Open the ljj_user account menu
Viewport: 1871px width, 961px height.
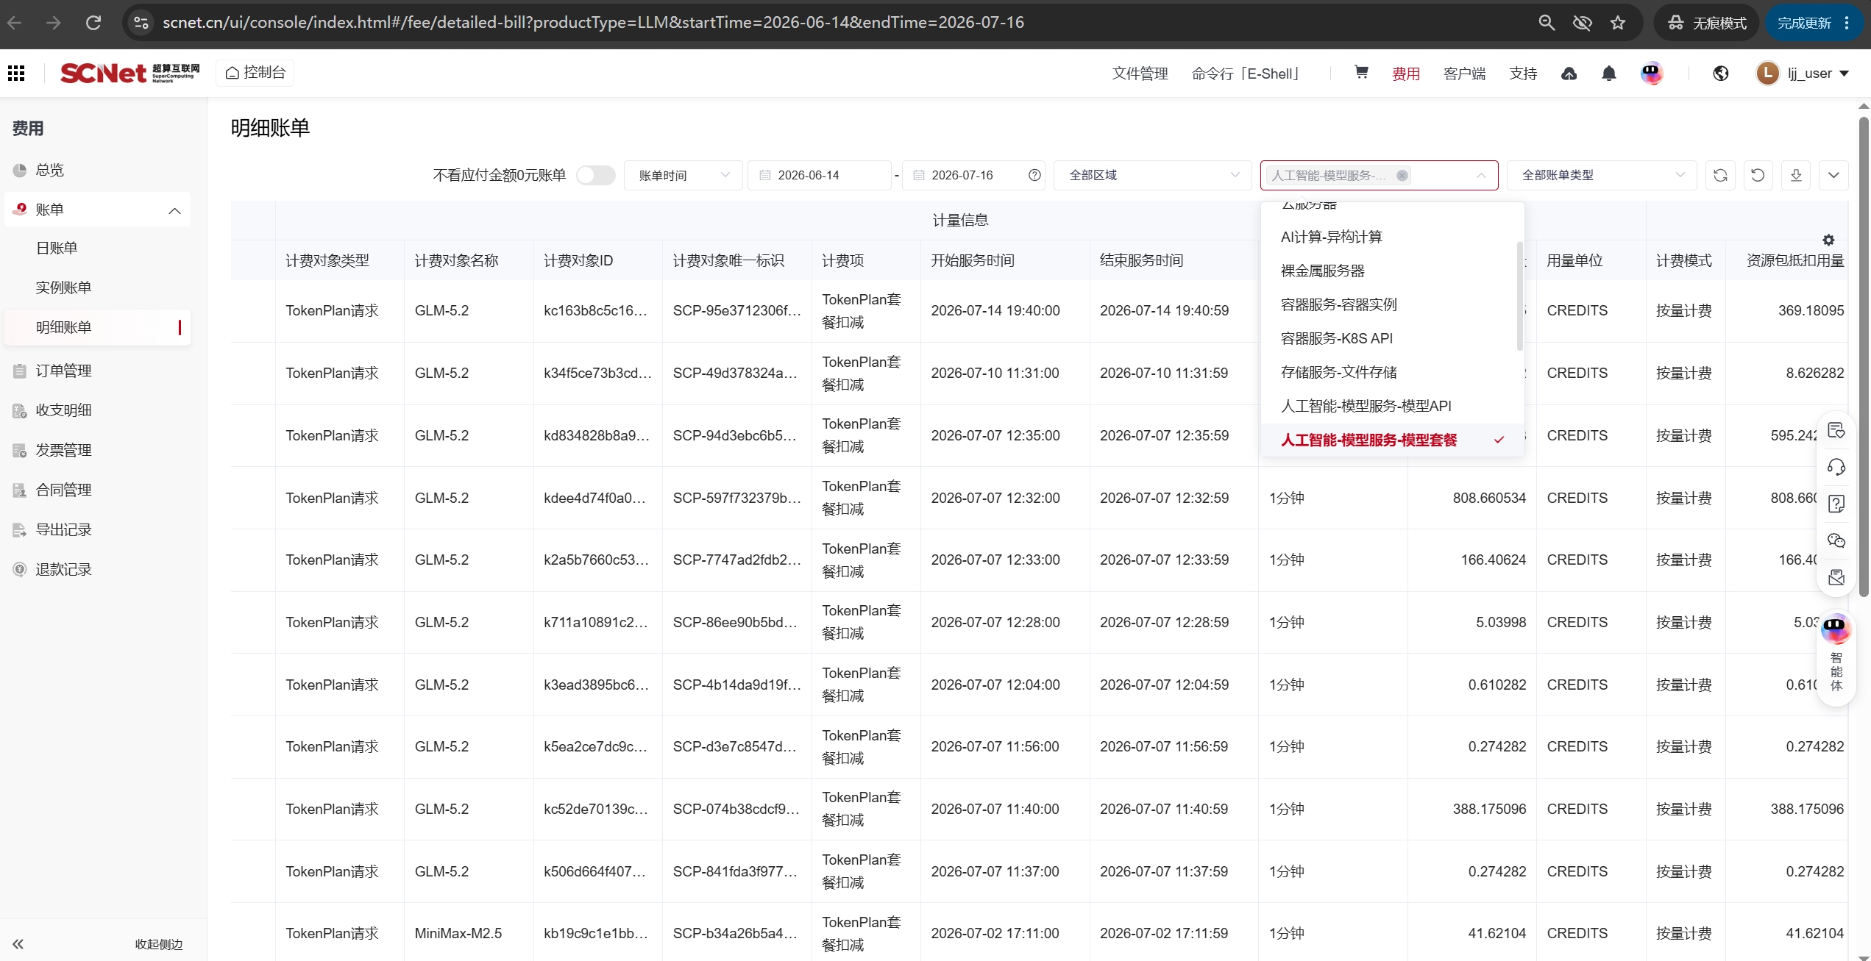click(x=1803, y=73)
